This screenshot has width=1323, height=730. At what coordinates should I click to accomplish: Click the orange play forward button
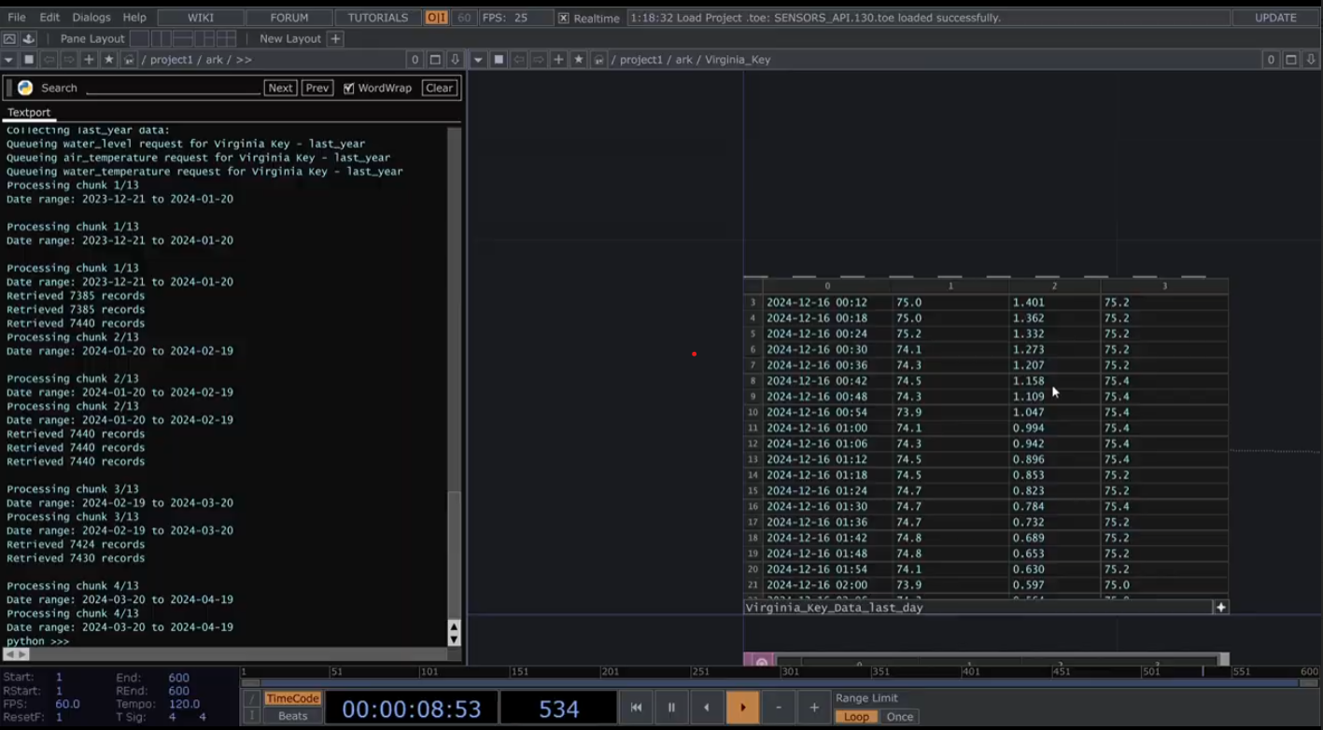tap(742, 708)
